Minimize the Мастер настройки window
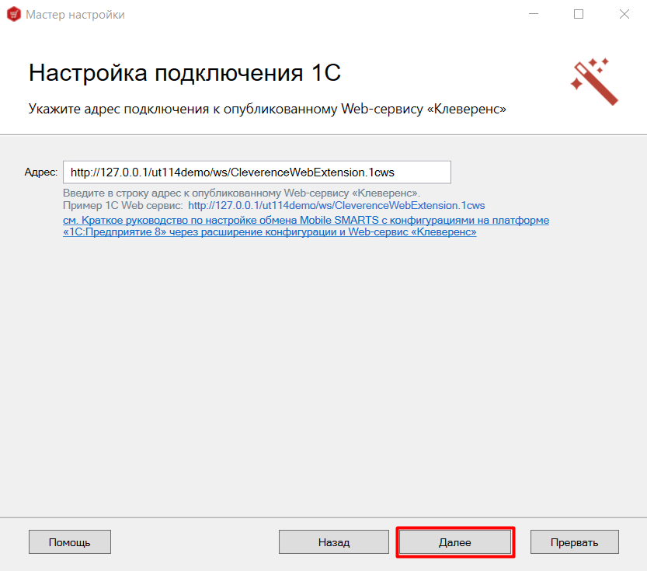This screenshot has height=571, width=647. (534, 14)
